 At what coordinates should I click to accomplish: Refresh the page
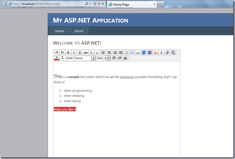pos(99,4)
